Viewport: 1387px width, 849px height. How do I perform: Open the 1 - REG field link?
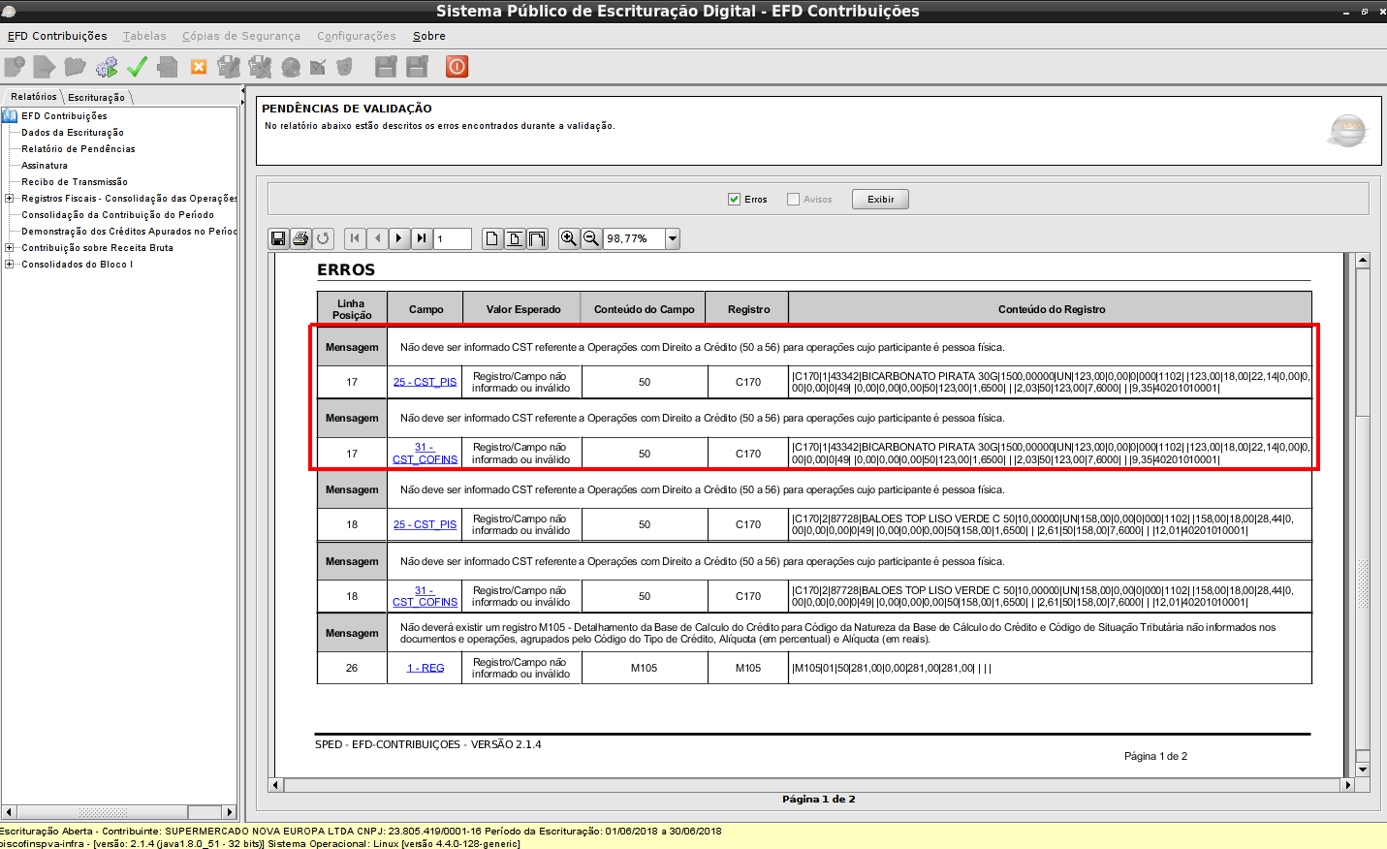426,668
